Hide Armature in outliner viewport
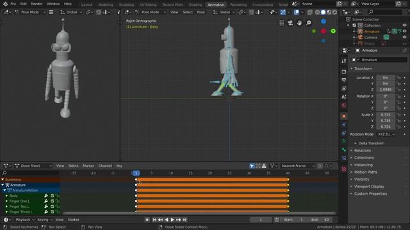Viewport: 410px width, 230px height. [x=404, y=31]
